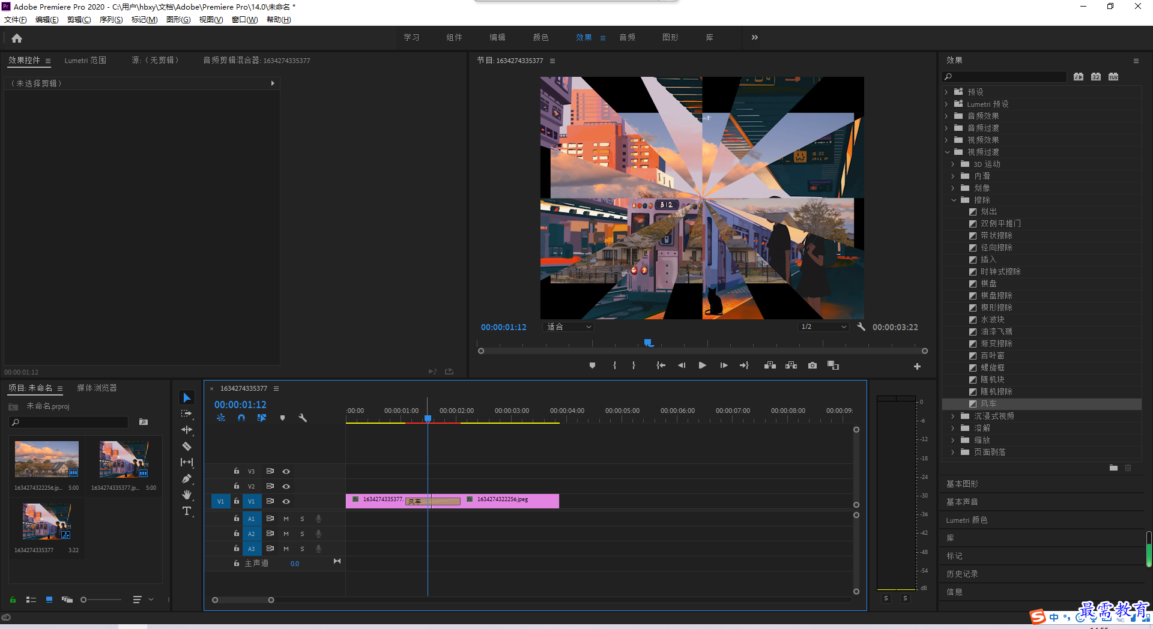Export frame with camera icon
Screen dimensions: 1153x629
tap(813, 366)
